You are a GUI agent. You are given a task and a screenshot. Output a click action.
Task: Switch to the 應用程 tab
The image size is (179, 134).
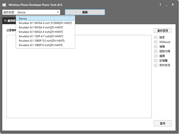[9, 21]
